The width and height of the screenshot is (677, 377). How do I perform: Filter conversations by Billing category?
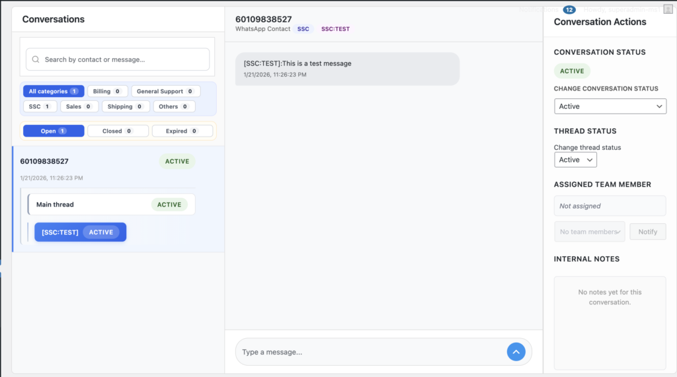[107, 91]
